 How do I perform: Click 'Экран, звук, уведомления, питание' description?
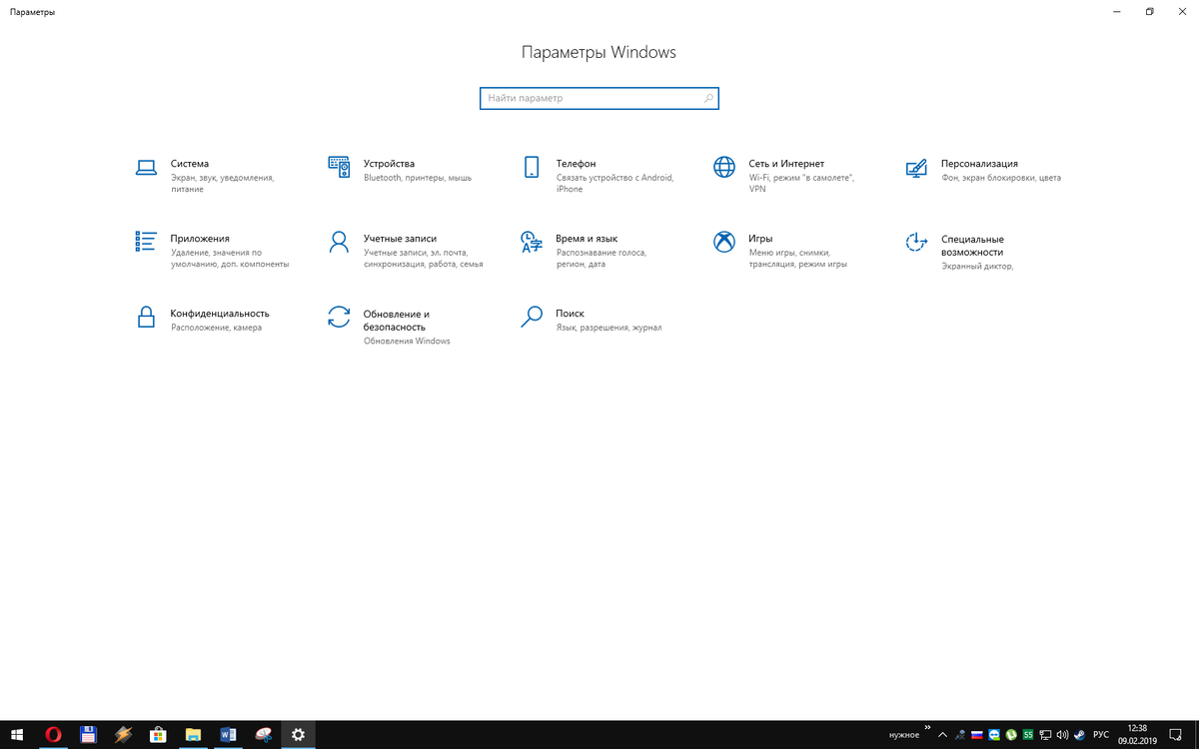[x=222, y=184]
